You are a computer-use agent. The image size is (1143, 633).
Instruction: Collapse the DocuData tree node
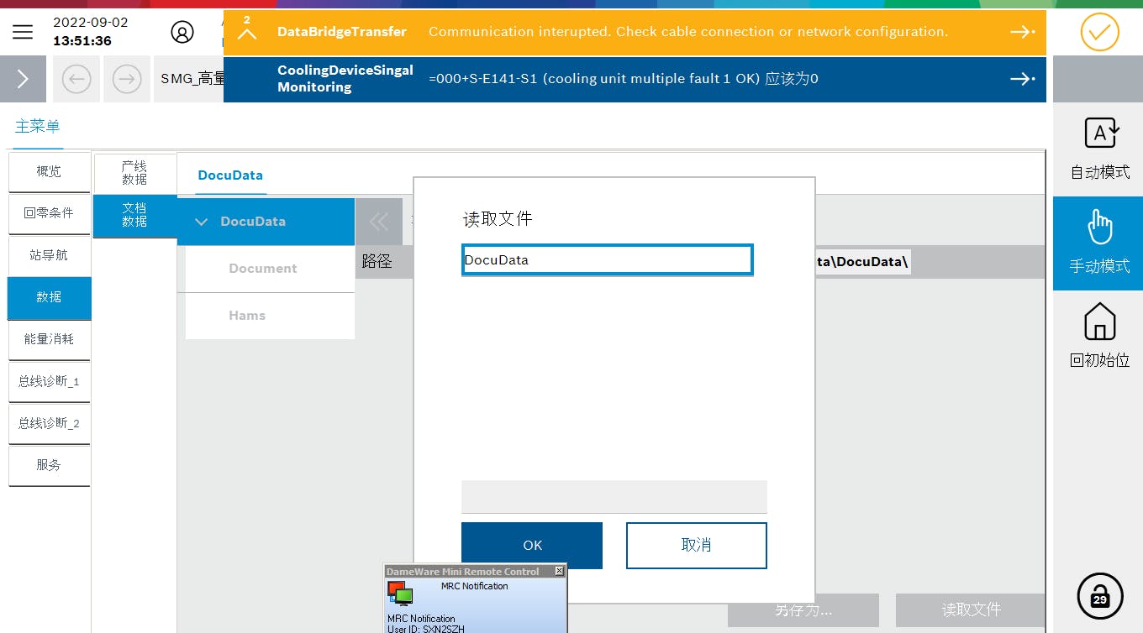[202, 222]
